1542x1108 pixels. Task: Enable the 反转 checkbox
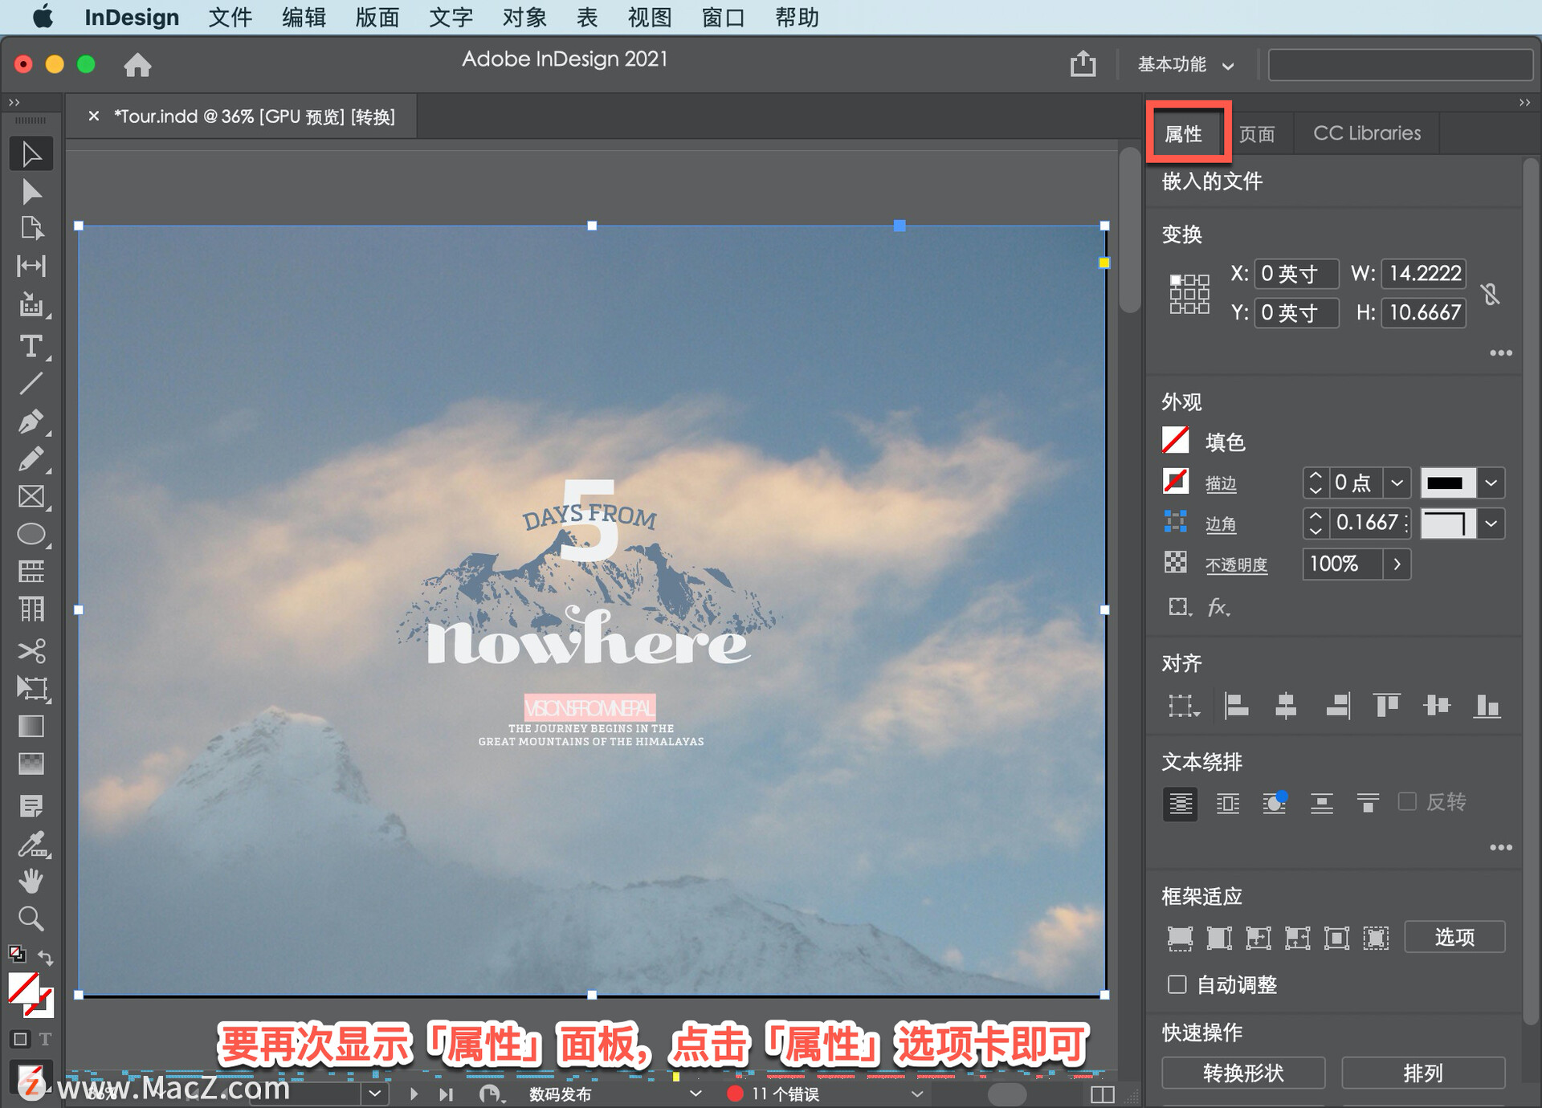tap(1407, 801)
